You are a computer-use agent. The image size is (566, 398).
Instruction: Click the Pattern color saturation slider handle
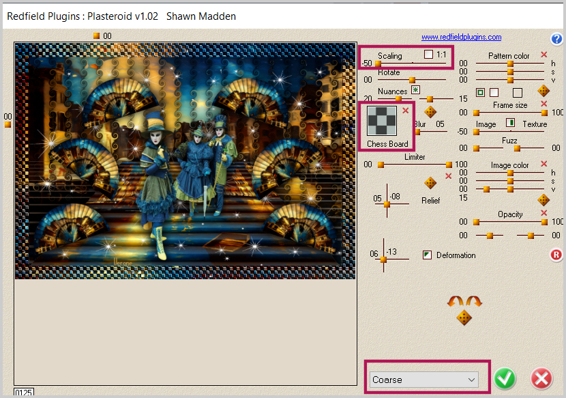[510, 72]
